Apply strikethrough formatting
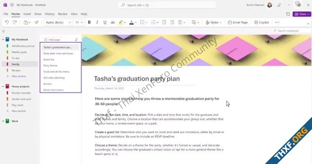This screenshot has width=312, height=164. pos(112,22)
